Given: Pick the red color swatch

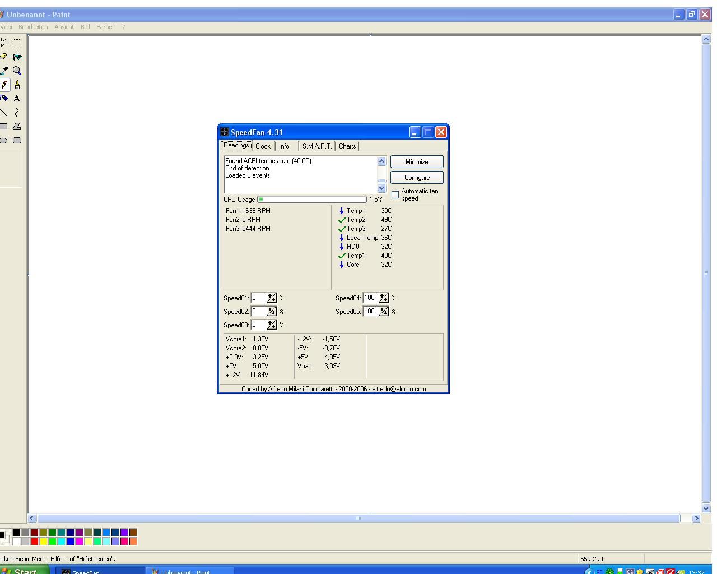Looking at the screenshot, I should [34, 541].
